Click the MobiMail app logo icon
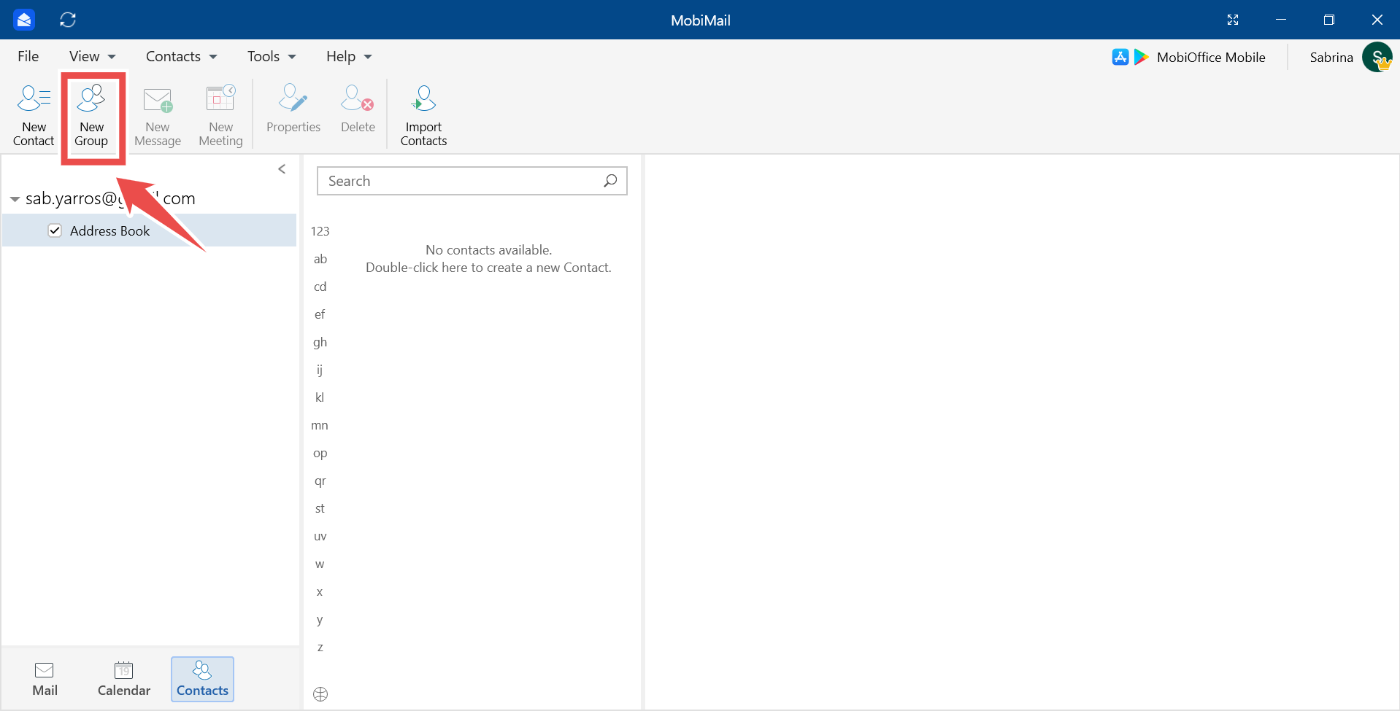Viewport: 1400px width, 711px height. point(24,20)
